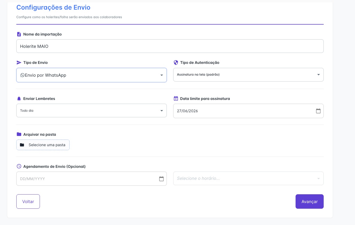Click the purple folder icon beside Arquivar na pasta
355x225 pixels.
click(x=19, y=134)
